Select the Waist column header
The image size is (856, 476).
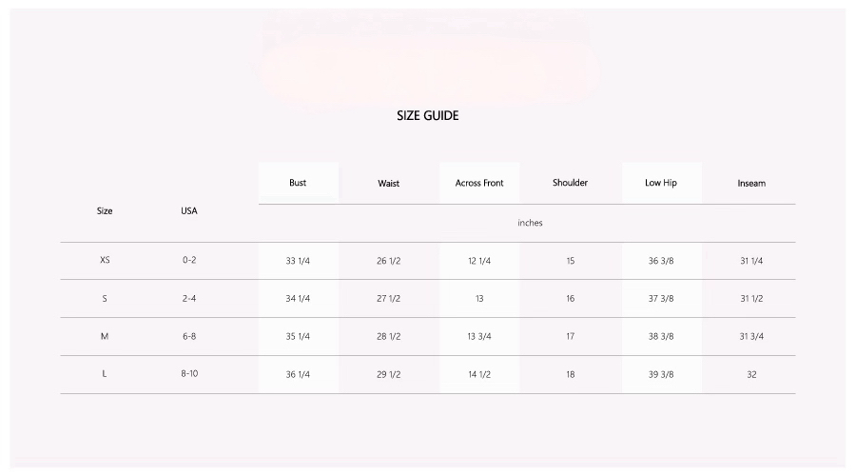(x=388, y=183)
